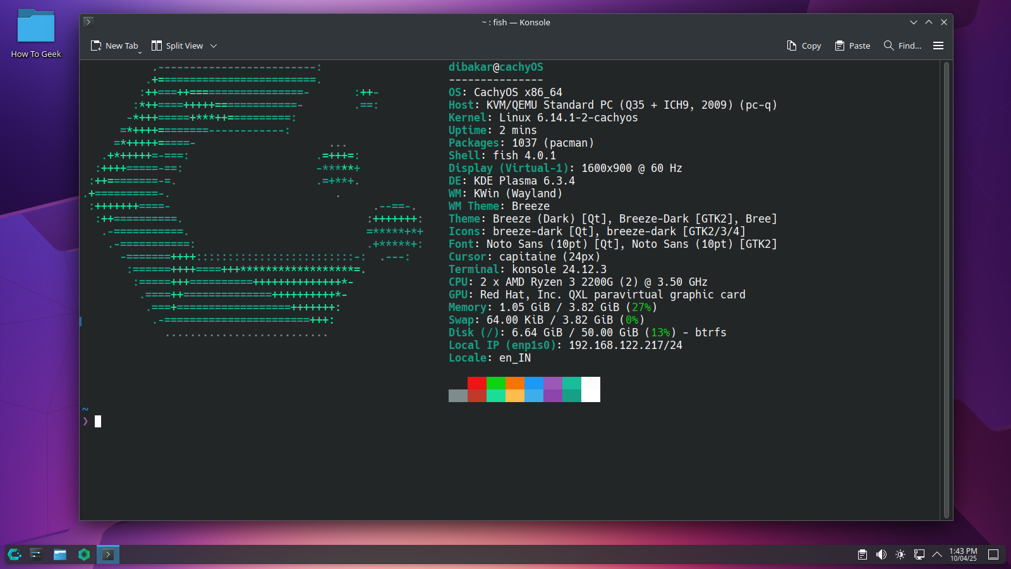The width and height of the screenshot is (1011, 569).
Task: Toggle night light via the tray icon
Action: 899,554
